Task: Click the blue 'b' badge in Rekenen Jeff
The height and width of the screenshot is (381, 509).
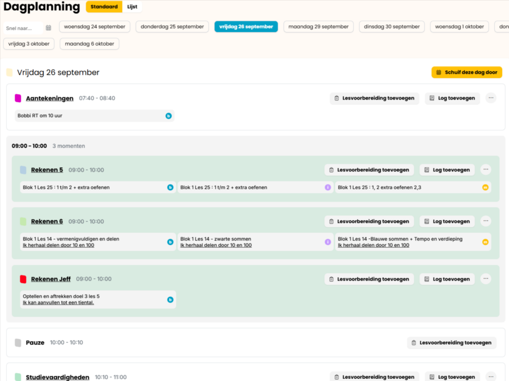Action: click(x=170, y=300)
